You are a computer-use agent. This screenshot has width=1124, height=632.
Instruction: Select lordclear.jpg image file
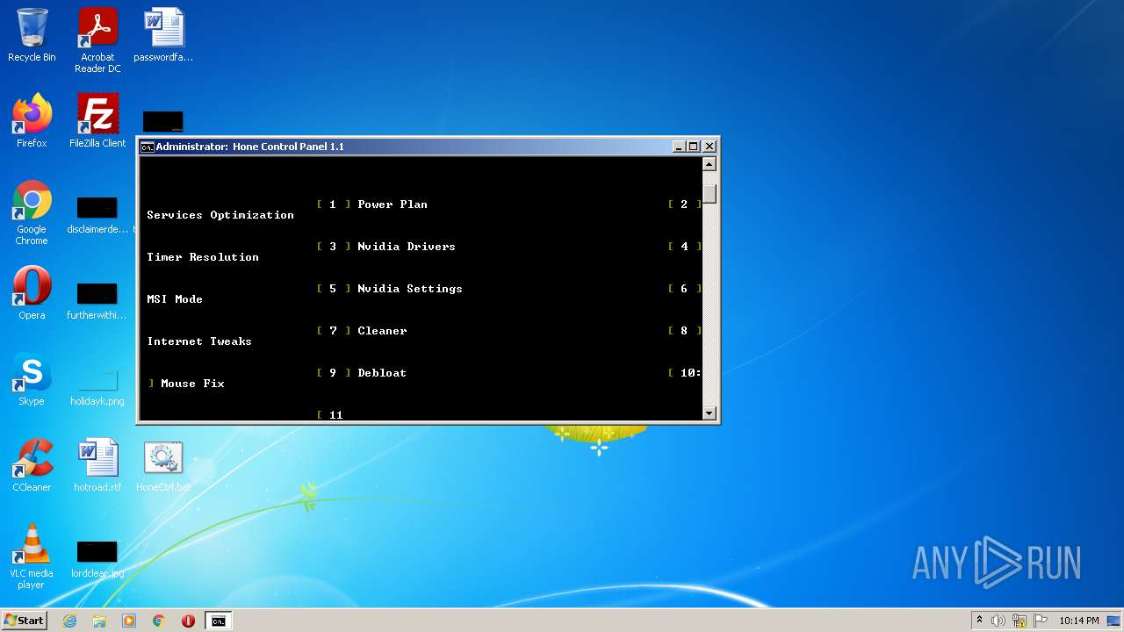point(97,560)
